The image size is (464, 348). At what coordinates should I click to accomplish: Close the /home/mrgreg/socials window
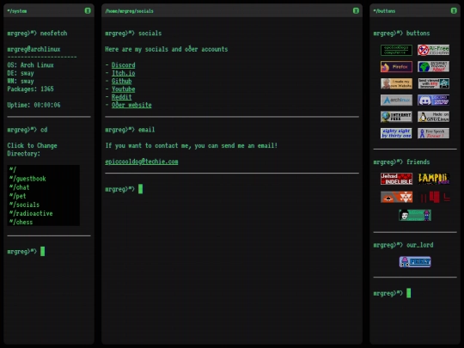tap(356, 11)
